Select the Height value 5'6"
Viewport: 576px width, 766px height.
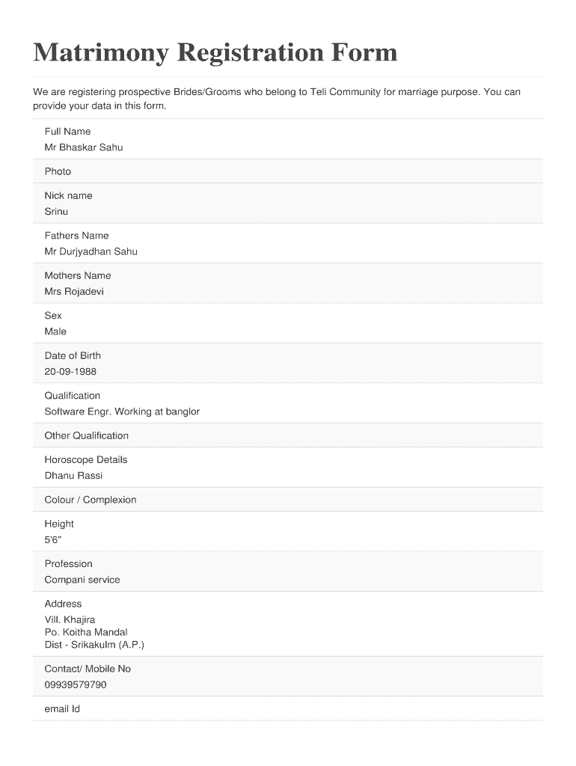(x=53, y=540)
